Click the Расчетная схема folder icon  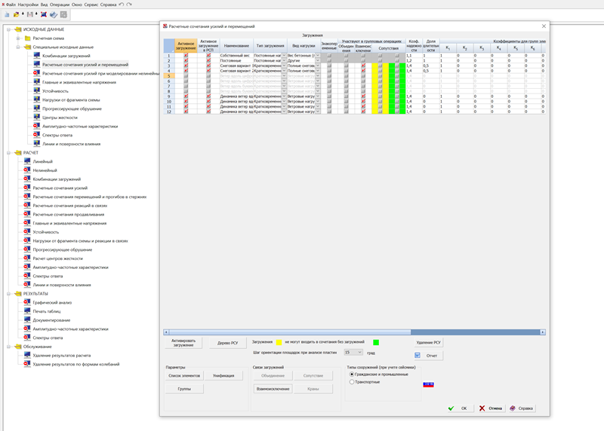point(28,38)
